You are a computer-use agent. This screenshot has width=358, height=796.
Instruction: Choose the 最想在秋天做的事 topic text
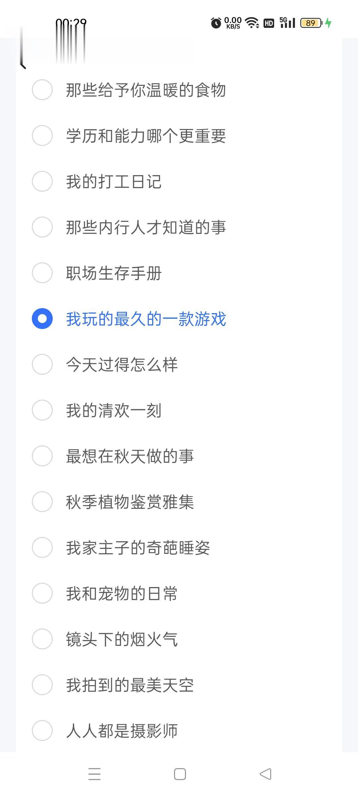click(130, 456)
